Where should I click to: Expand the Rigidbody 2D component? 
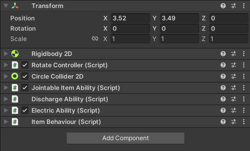pyautogui.click(x=6, y=54)
